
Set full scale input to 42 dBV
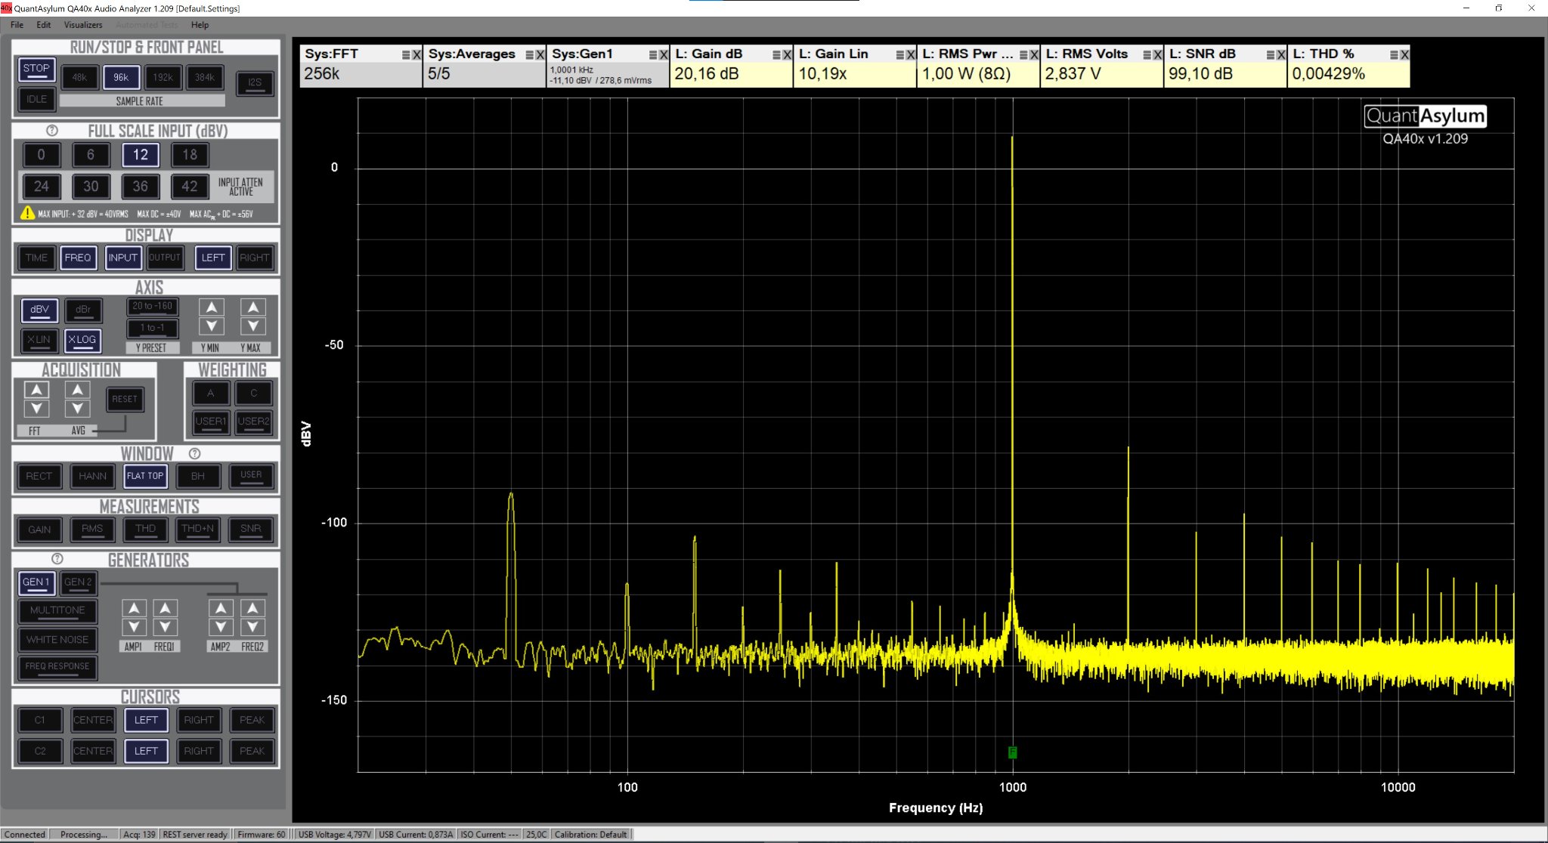[190, 187]
